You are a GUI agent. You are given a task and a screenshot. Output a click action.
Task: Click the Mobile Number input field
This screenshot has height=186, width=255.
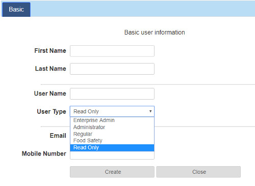[x=112, y=156]
